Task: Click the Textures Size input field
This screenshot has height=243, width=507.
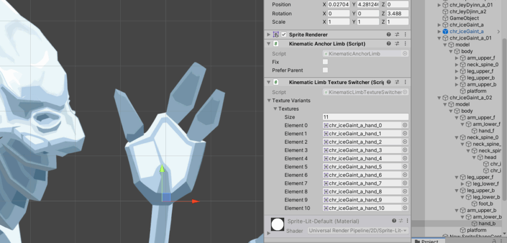Action: pos(365,117)
